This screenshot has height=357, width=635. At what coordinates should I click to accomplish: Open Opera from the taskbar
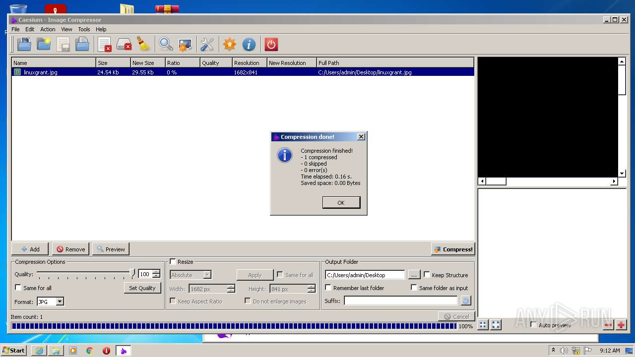point(106,351)
